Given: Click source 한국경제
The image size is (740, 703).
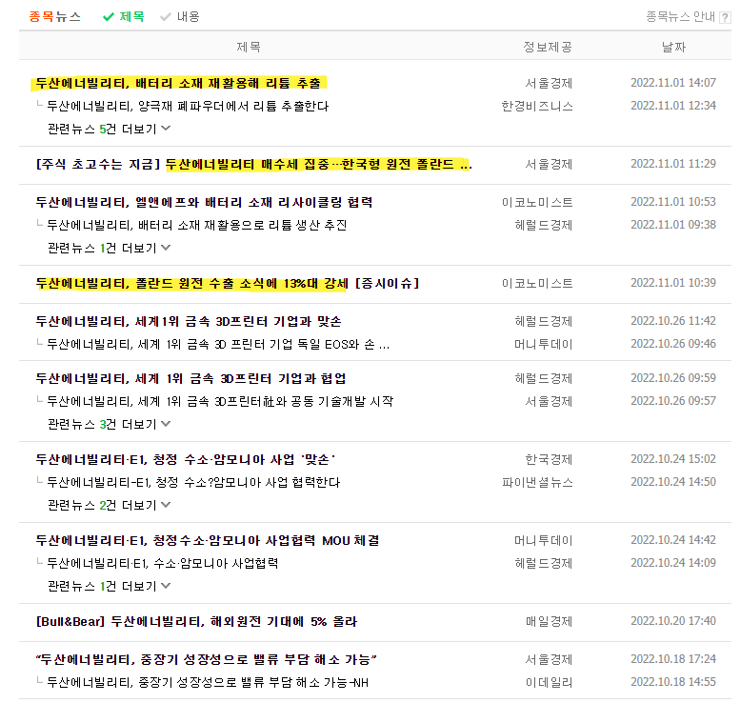Looking at the screenshot, I should (550, 460).
